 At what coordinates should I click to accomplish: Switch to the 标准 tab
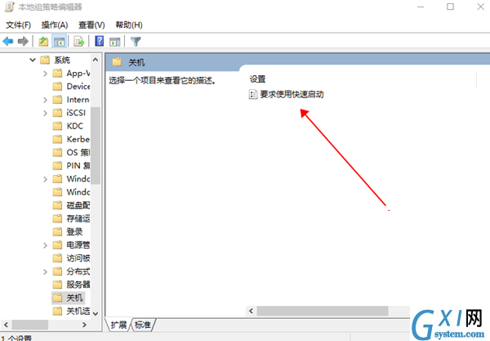(142, 325)
